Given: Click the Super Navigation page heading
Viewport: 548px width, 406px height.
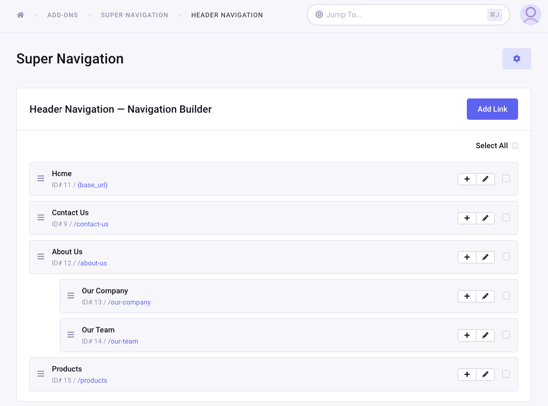Looking at the screenshot, I should [70, 59].
